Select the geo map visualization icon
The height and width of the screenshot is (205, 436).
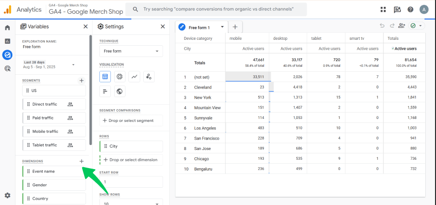click(x=120, y=91)
